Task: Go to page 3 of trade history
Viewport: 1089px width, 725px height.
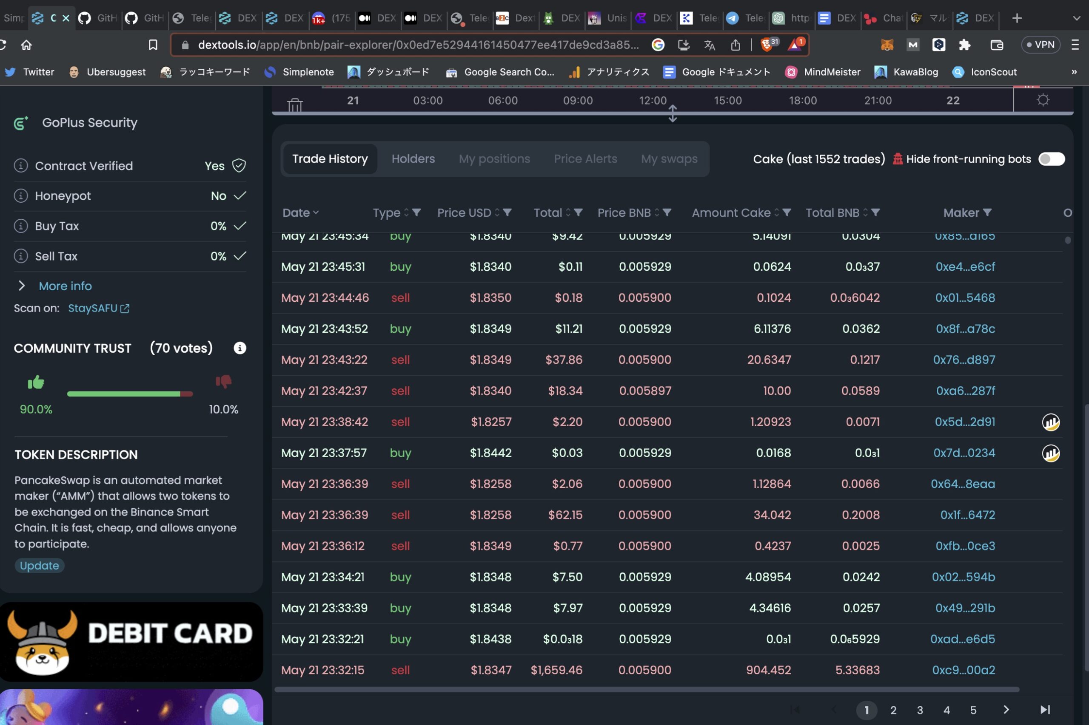Action: (x=919, y=710)
